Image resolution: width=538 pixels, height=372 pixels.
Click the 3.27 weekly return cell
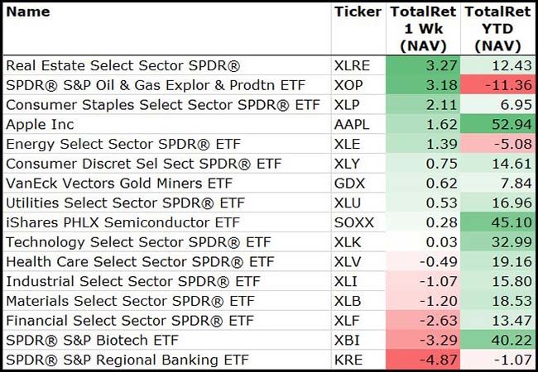[423, 64]
